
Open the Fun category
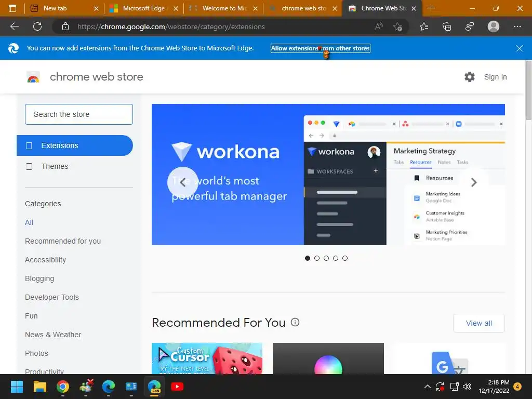(31, 316)
